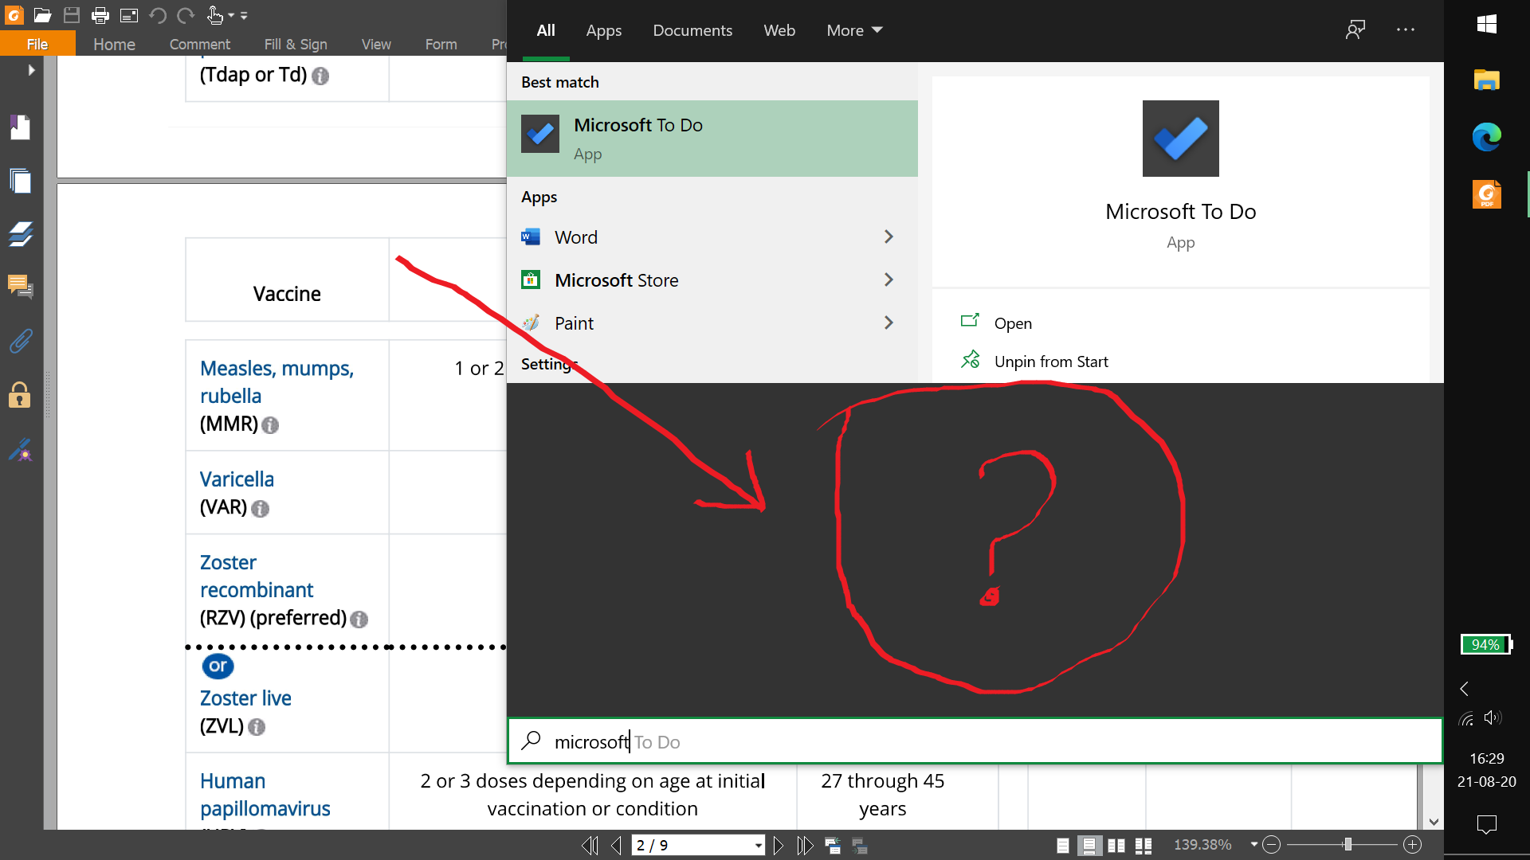
Task: Click the Undo arrow
Action: (157, 15)
